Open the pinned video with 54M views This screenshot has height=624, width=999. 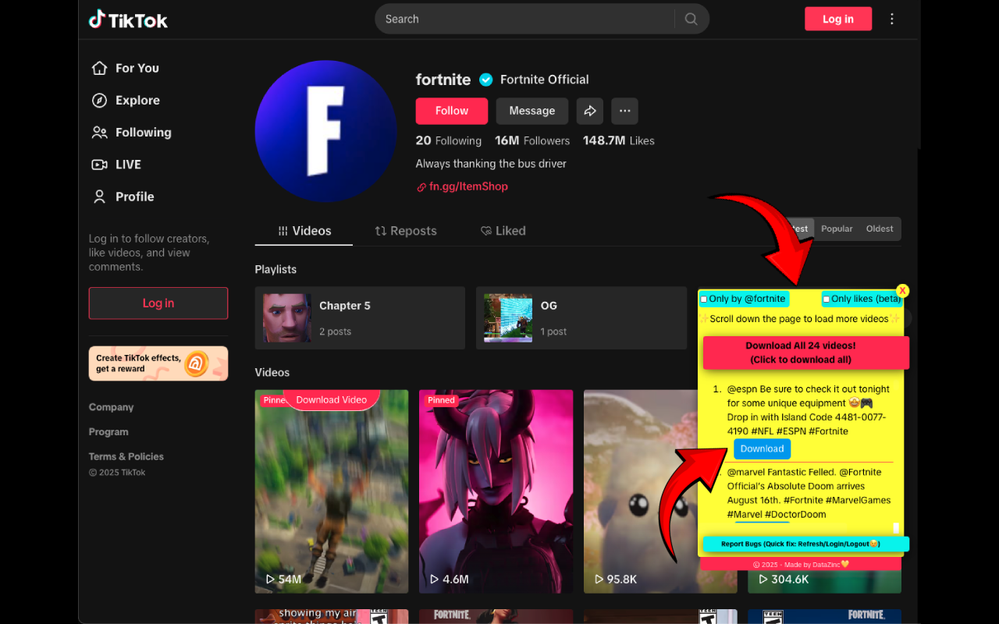332,491
